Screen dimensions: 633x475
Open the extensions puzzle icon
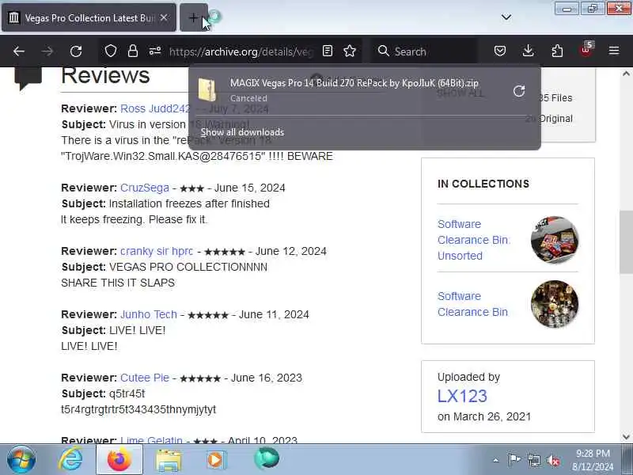click(x=557, y=51)
